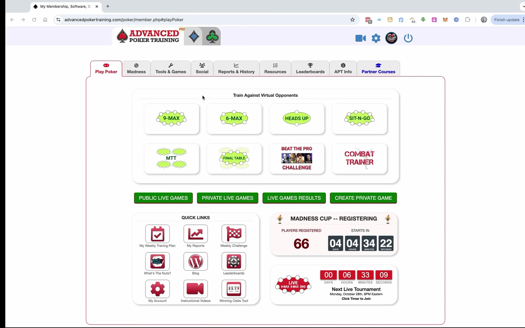Screen dimensions: 525x328
Task: Click the 66 players registered count
Action: tap(301, 244)
